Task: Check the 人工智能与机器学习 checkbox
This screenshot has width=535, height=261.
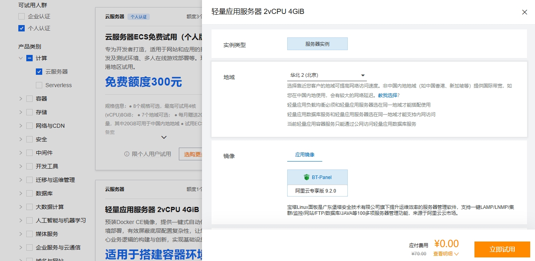Action: coord(29,220)
